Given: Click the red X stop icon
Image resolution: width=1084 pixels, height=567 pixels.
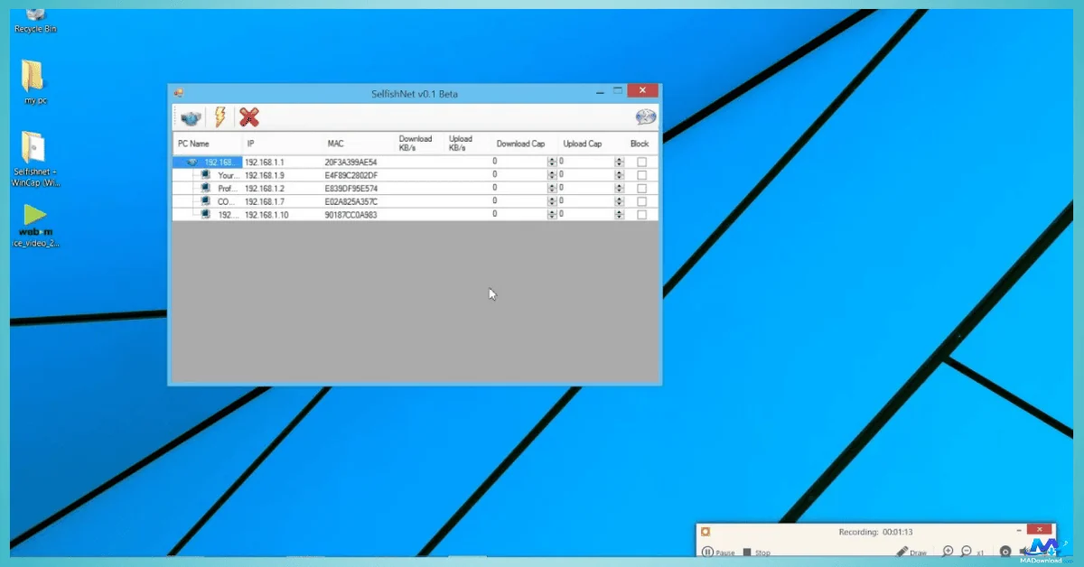Looking at the screenshot, I should 249,117.
